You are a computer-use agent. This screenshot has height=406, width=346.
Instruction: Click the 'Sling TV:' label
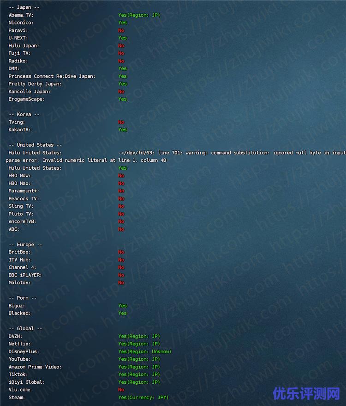21,206
